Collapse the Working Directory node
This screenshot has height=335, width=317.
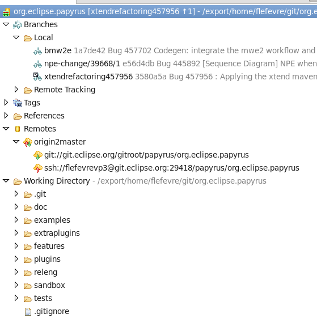pyautogui.click(x=6, y=181)
